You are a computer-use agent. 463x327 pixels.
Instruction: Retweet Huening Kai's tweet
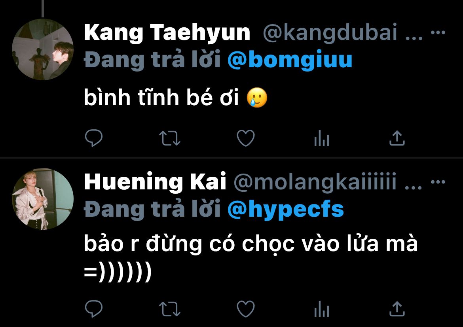169,309
